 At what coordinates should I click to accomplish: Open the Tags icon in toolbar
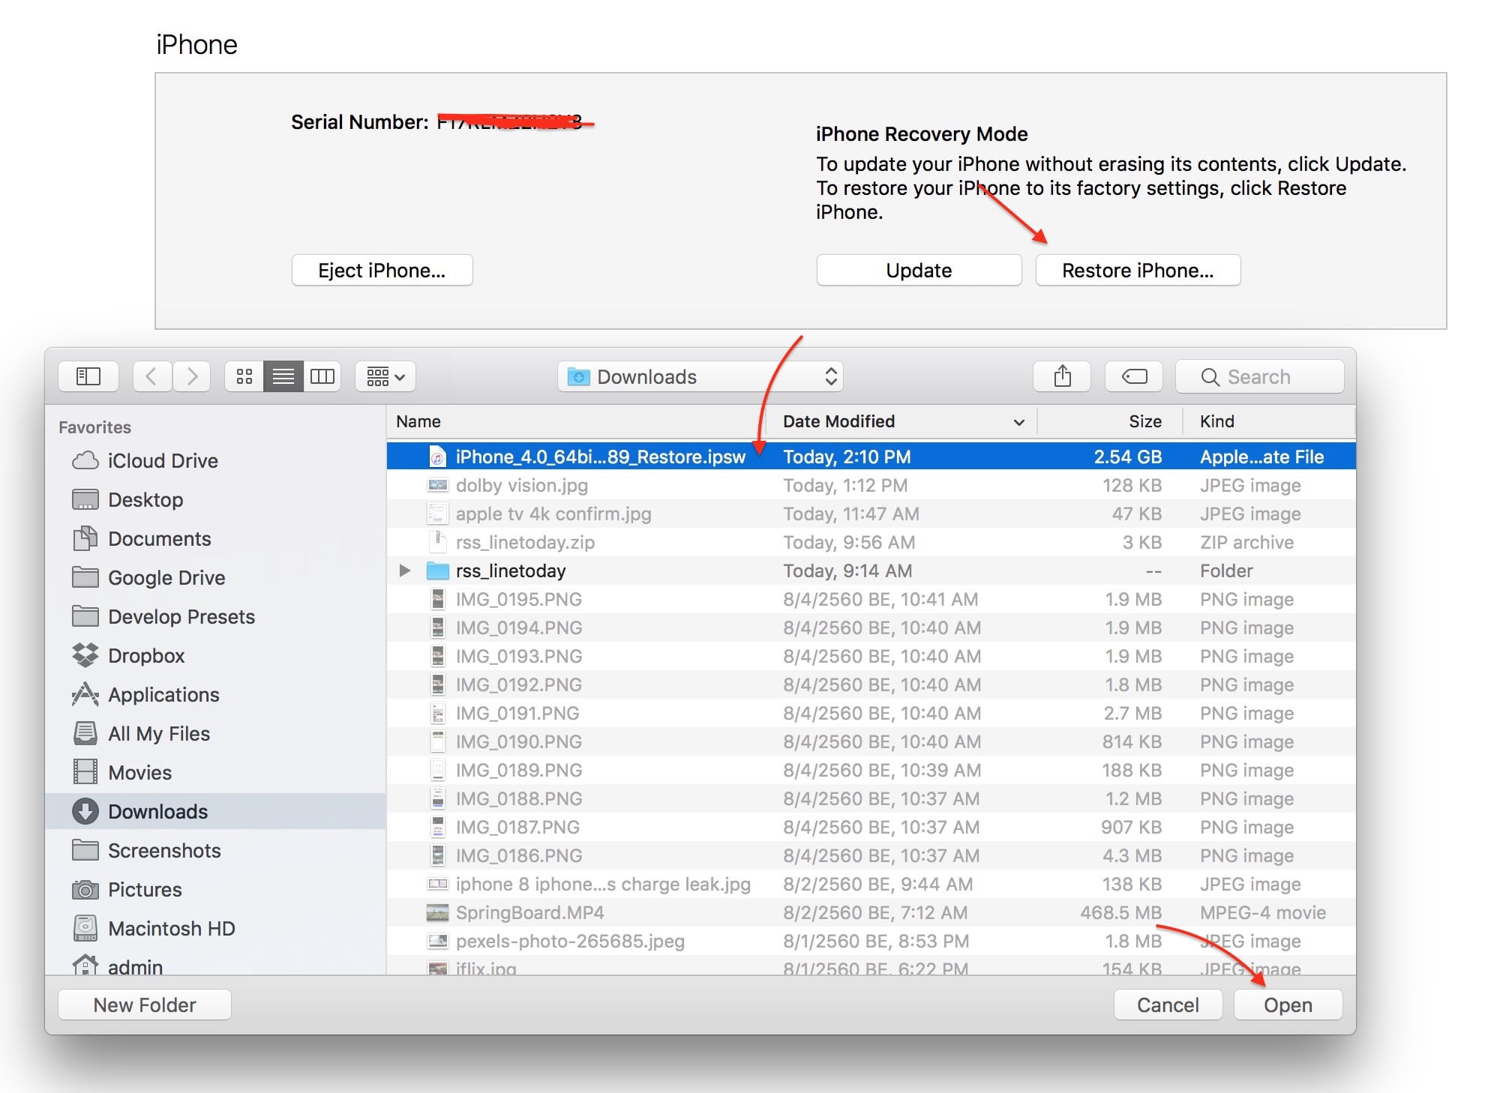(1133, 376)
